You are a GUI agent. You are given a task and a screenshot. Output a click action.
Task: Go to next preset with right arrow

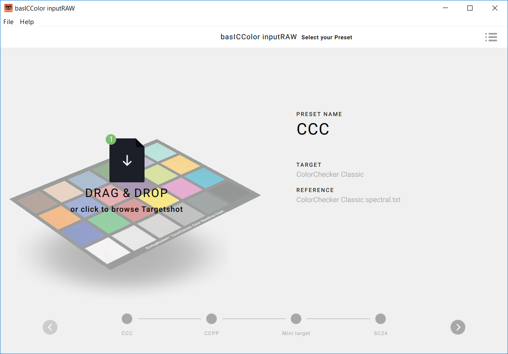(458, 327)
